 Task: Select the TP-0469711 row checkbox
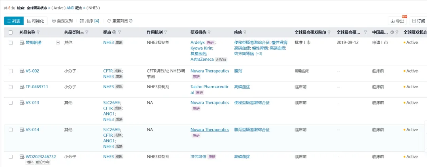tap(11, 87)
